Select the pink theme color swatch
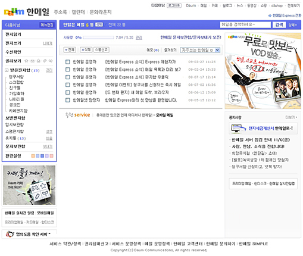The image size is (303, 256). point(52,156)
